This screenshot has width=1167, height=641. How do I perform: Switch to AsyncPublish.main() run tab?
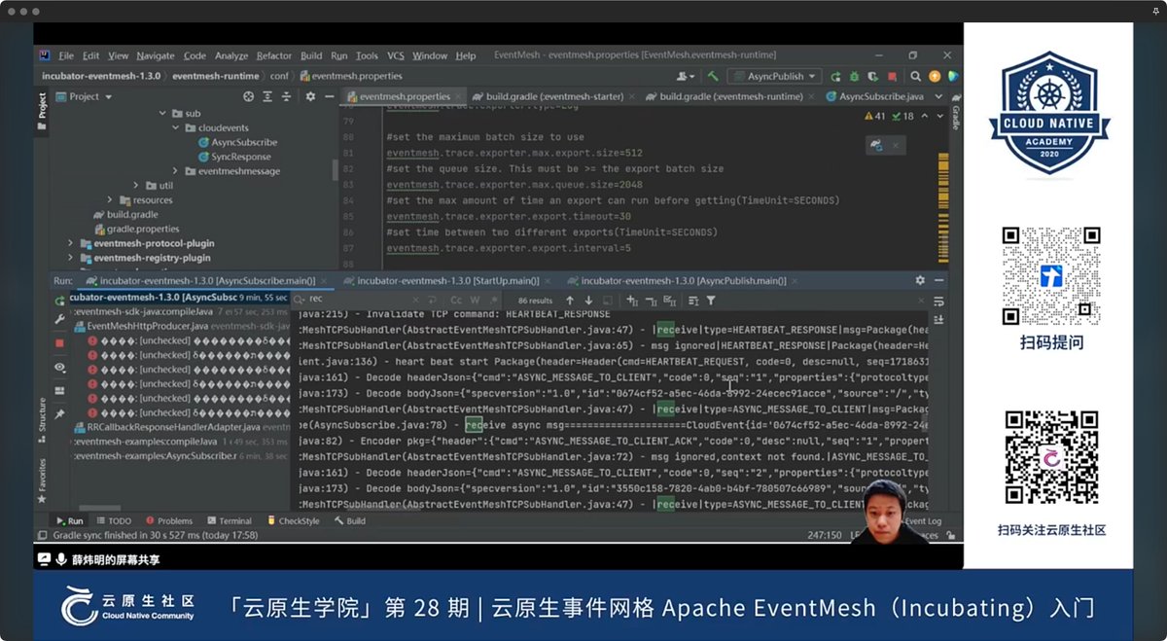click(685, 280)
